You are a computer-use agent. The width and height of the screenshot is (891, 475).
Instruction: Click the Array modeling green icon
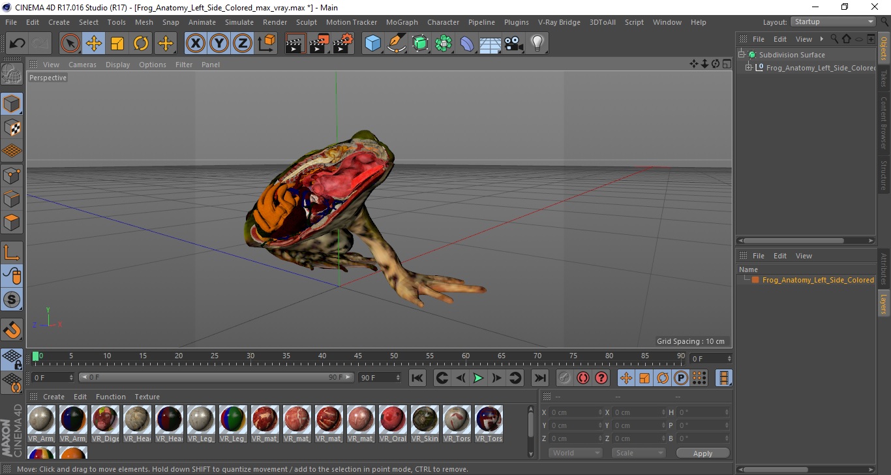(444, 44)
